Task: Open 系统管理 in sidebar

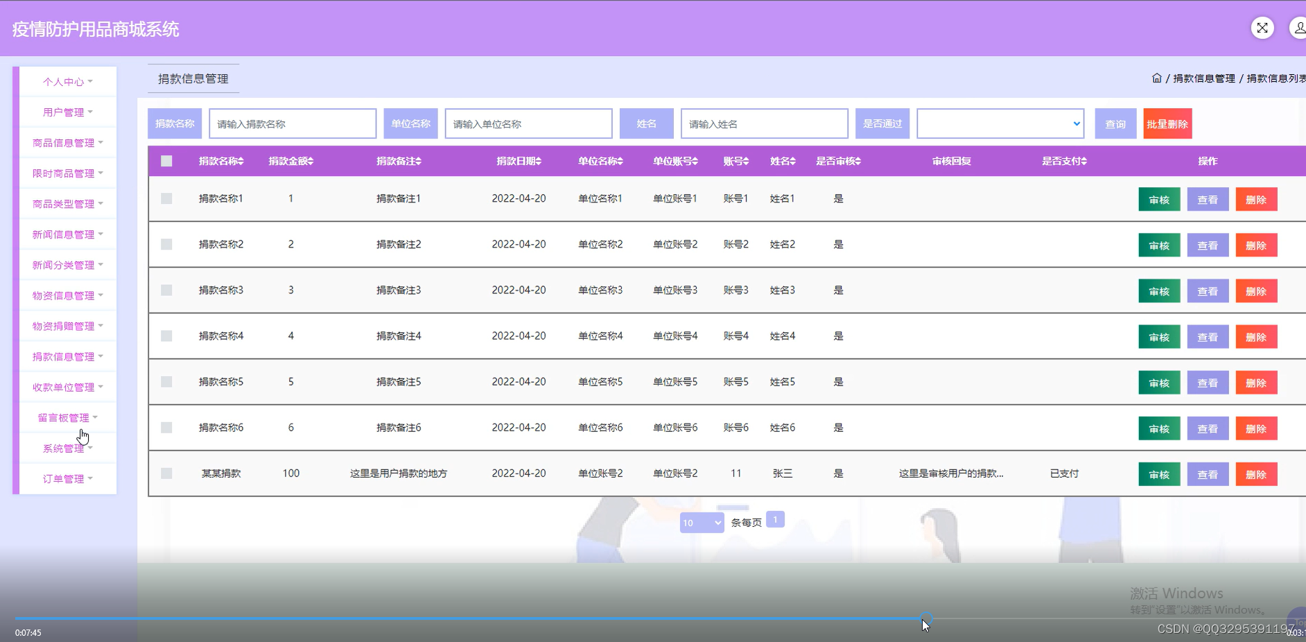Action: pyautogui.click(x=68, y=448)
